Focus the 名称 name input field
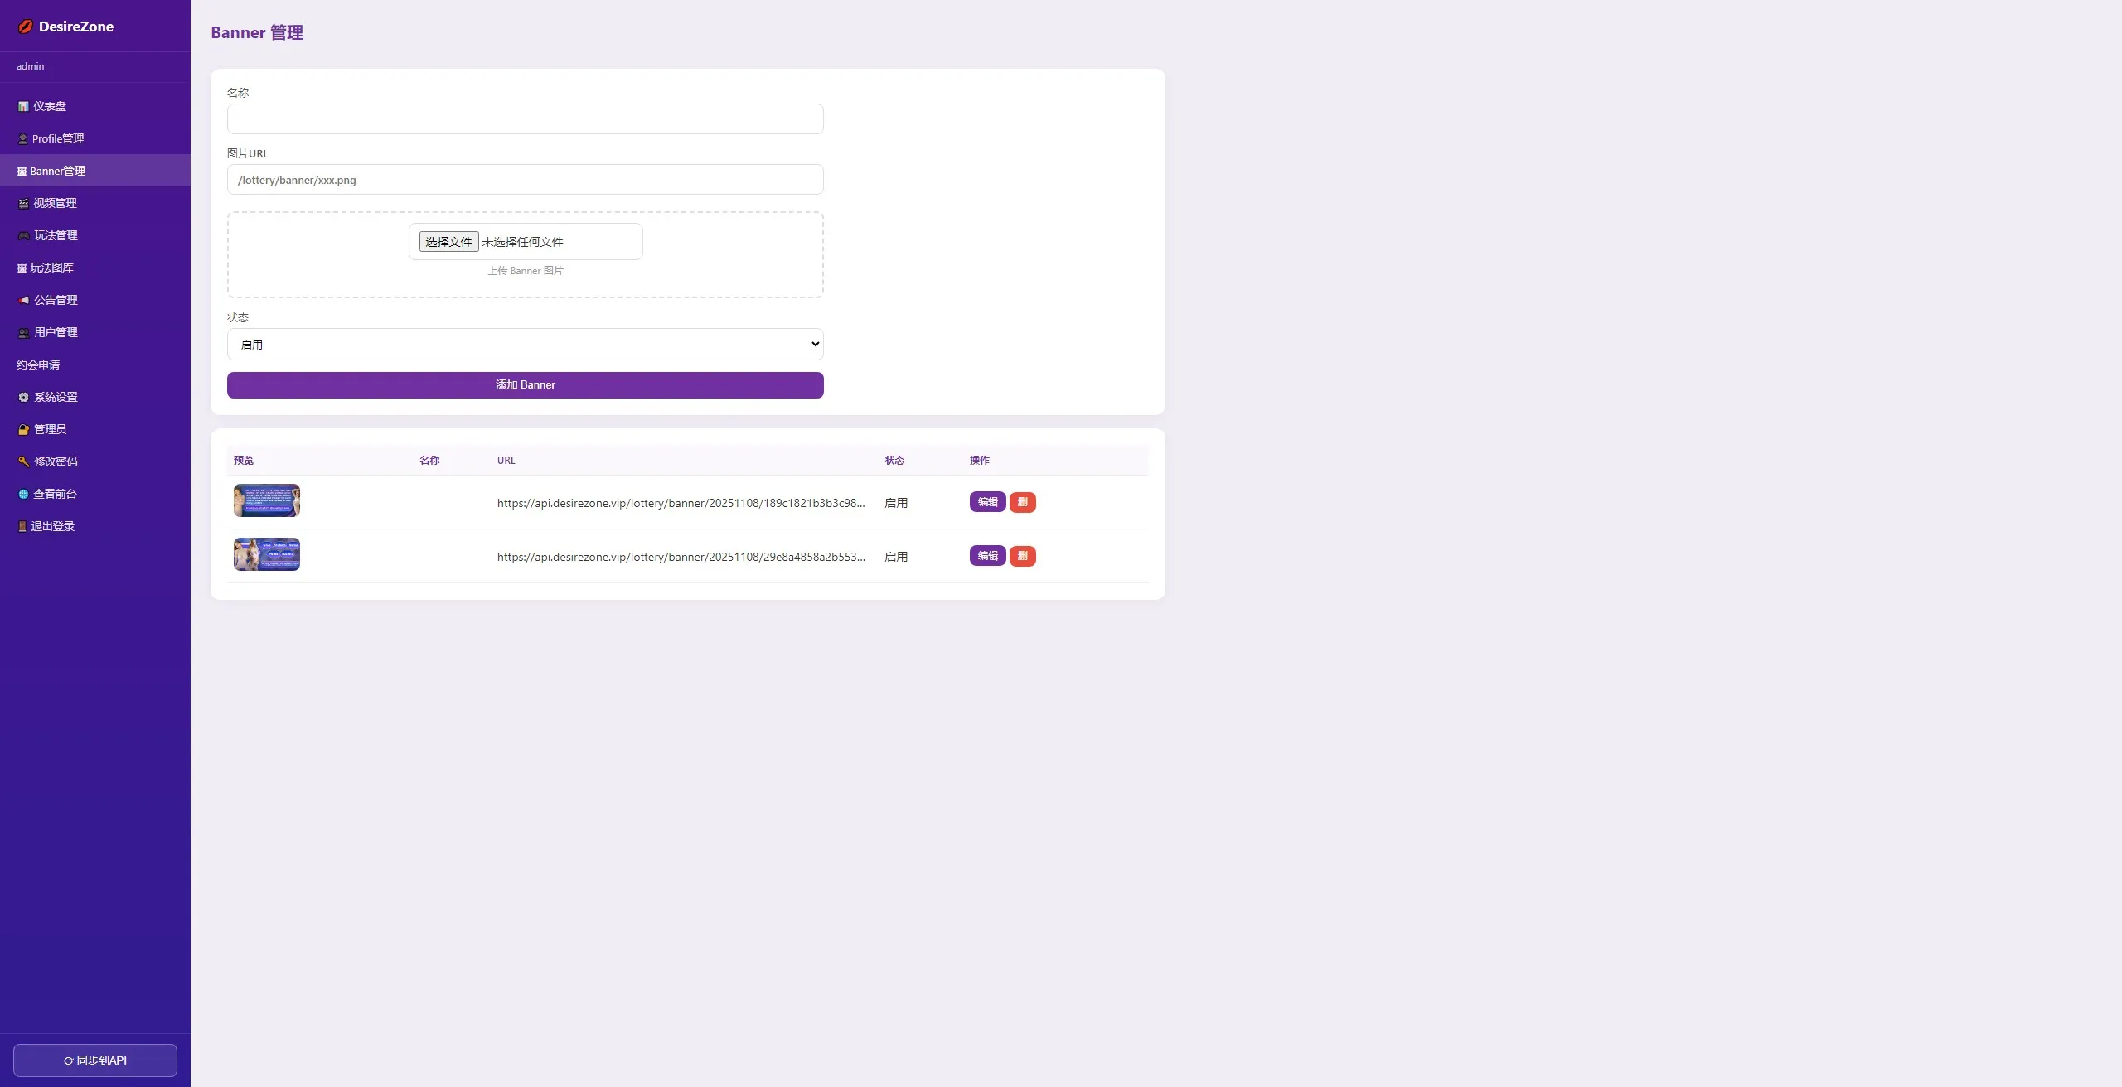 tap(525, 118)
